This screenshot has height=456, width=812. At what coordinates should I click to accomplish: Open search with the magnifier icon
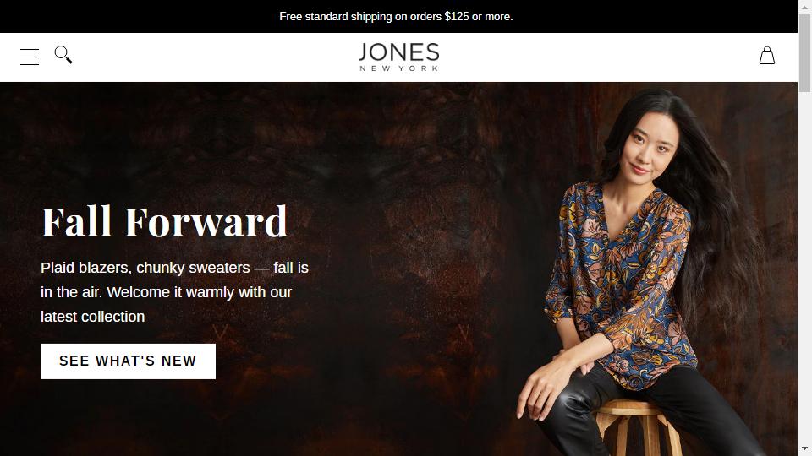63,54
